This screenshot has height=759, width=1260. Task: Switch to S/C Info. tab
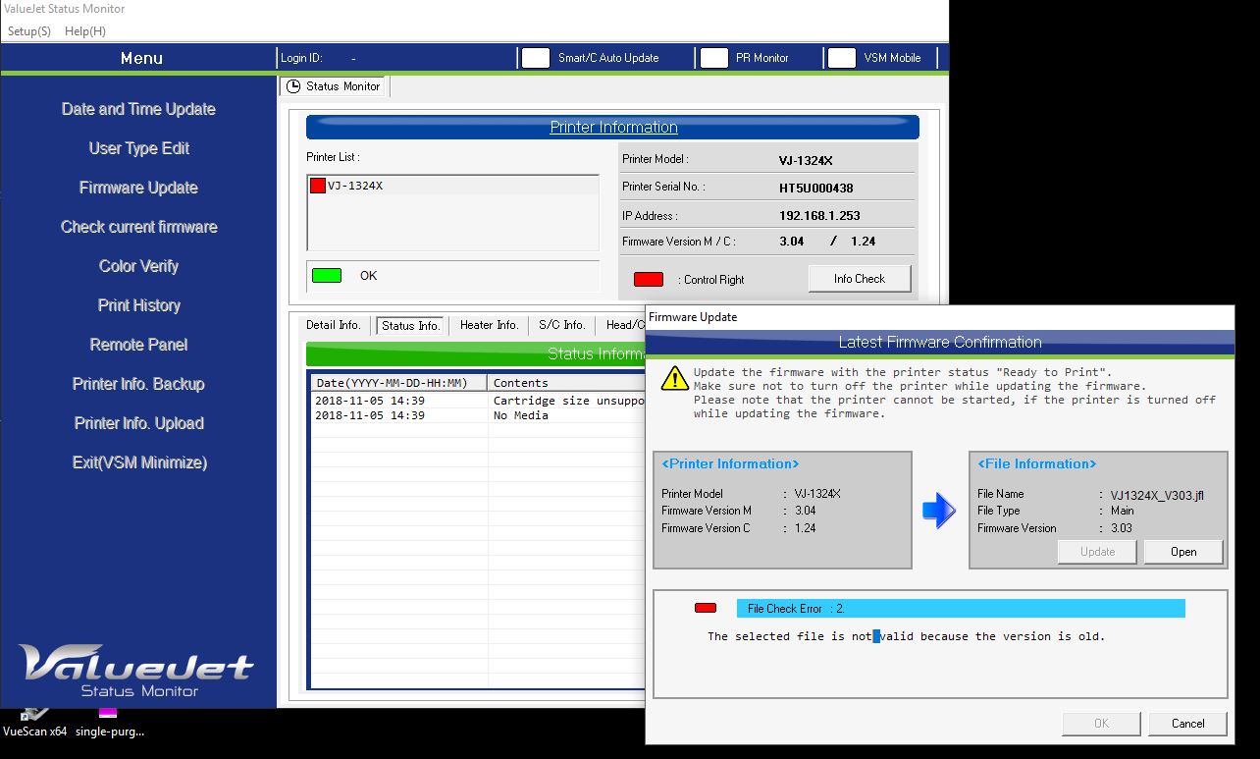pos(561,325)
